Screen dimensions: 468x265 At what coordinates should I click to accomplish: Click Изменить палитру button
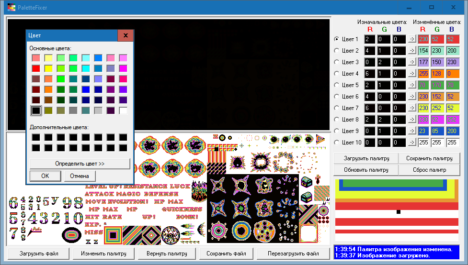(103, 254)
